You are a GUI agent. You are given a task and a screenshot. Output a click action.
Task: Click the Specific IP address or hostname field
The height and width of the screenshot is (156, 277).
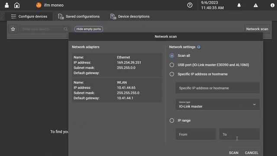click(218, 88)
